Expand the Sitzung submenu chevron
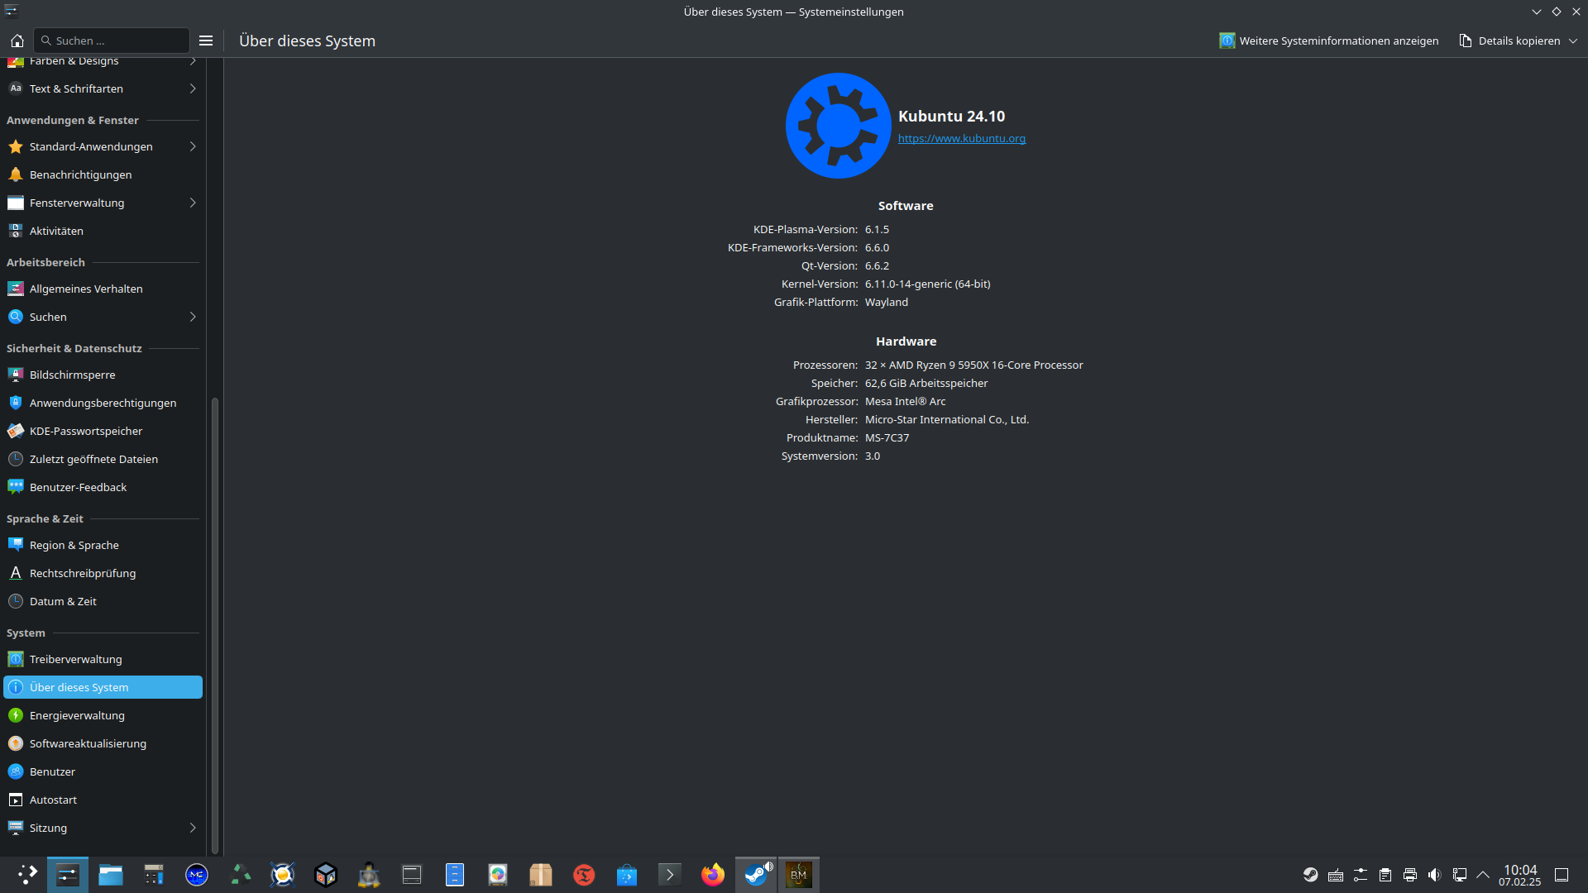 point(193,828)
